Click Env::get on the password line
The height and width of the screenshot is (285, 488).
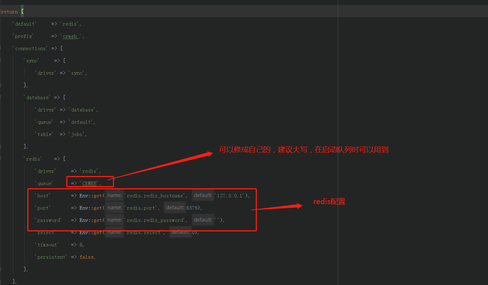(91, 220)
